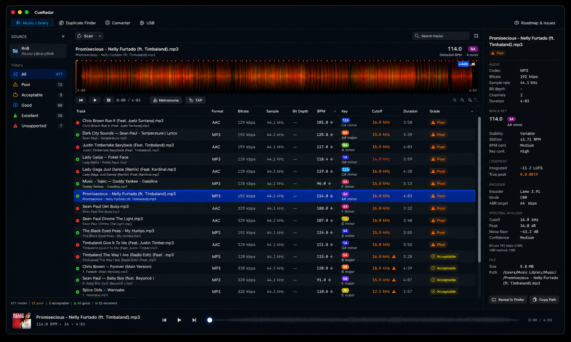Viewport: 571px width, 342px height.
Task: Skip to start in waveform transport
Action: [x=81, y=100]
